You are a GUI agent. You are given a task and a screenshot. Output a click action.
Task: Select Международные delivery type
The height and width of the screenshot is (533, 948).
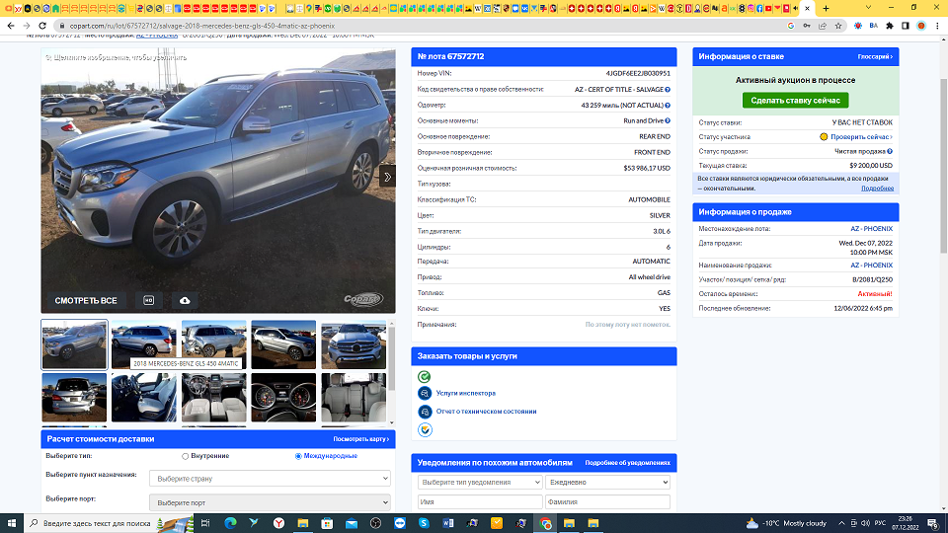(298, 456)
